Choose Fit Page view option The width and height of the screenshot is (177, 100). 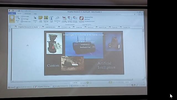25,19
